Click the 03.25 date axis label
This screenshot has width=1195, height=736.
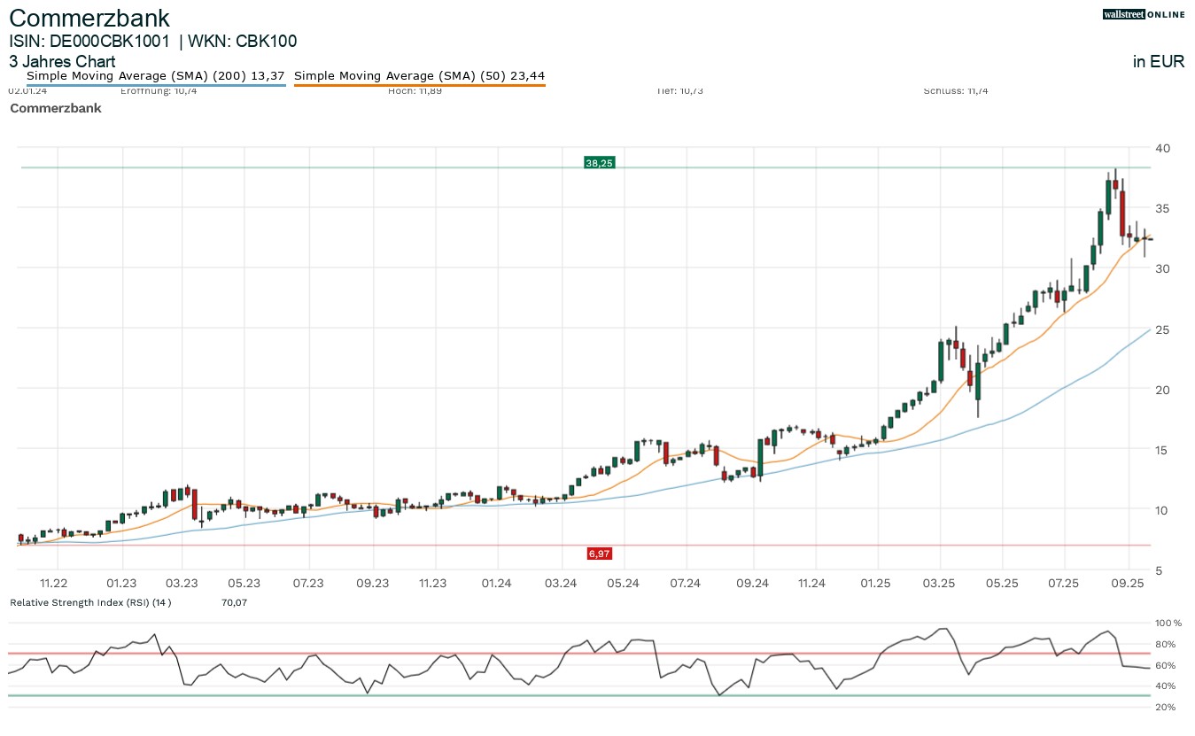pos(939,583)
